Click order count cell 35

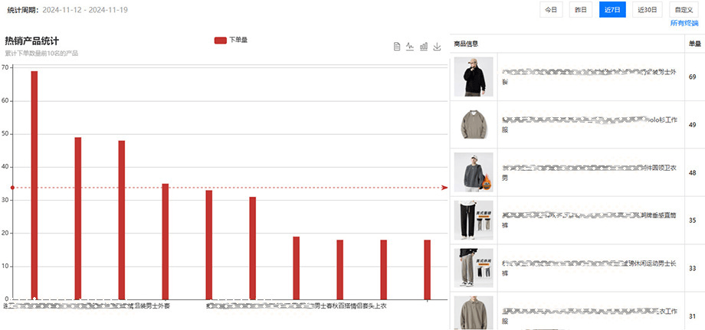(x=693, y=221)
